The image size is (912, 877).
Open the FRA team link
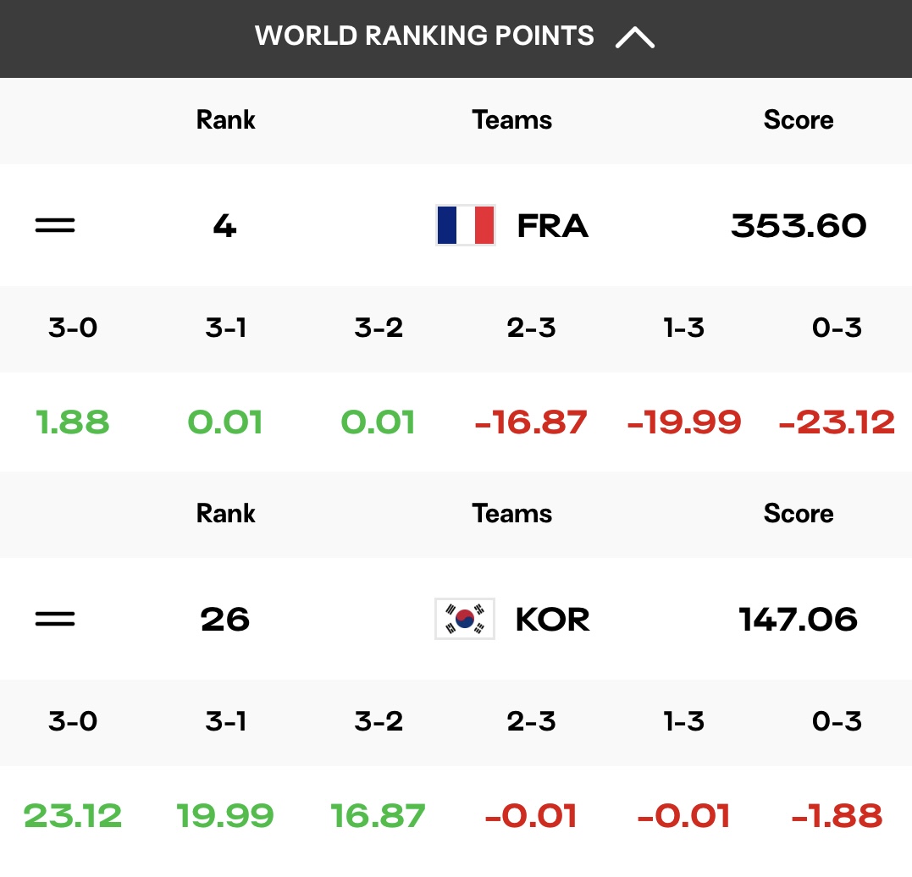coord(553,226)
